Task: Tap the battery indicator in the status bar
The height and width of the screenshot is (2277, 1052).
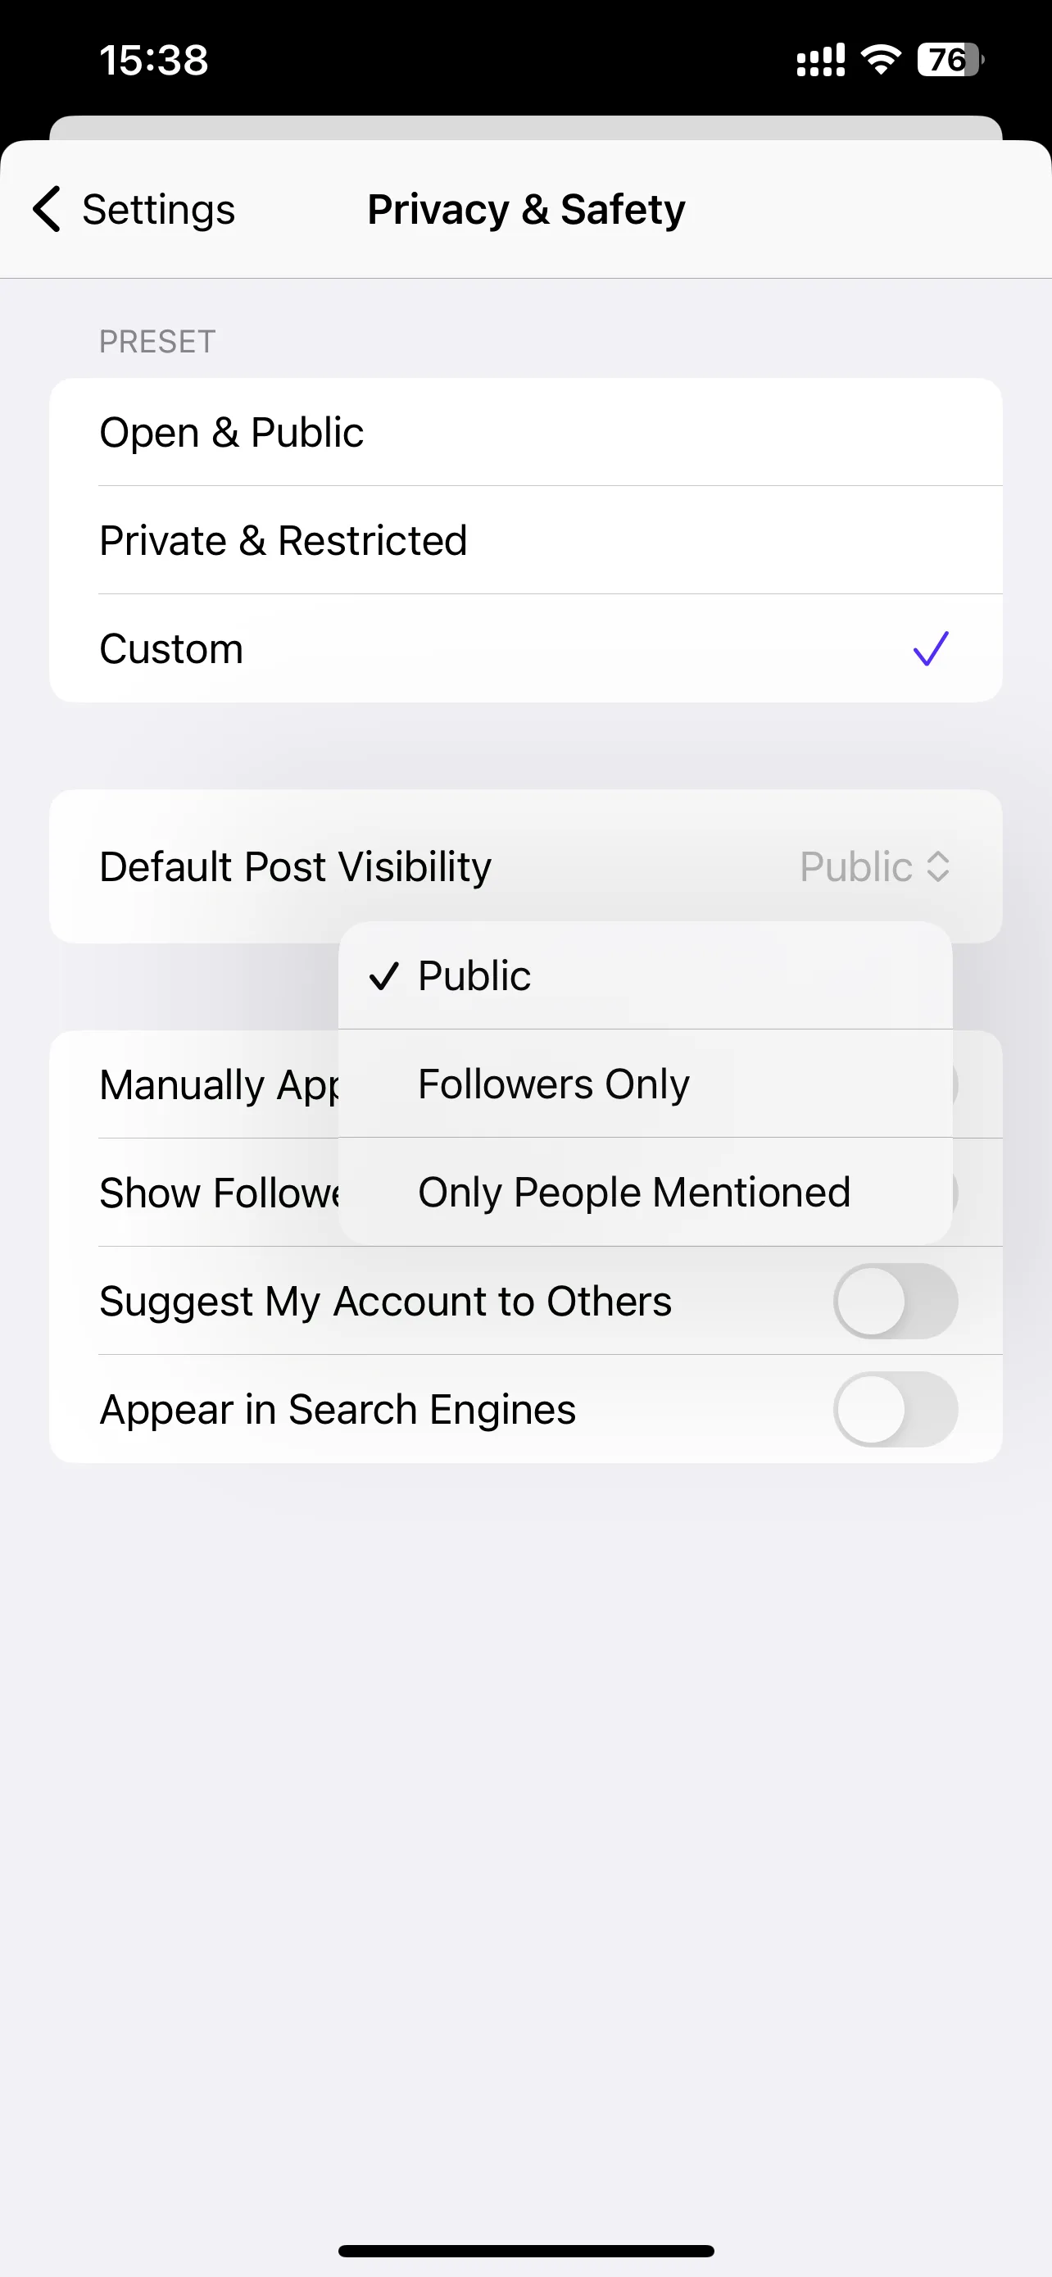Action: tap(950, 60)
